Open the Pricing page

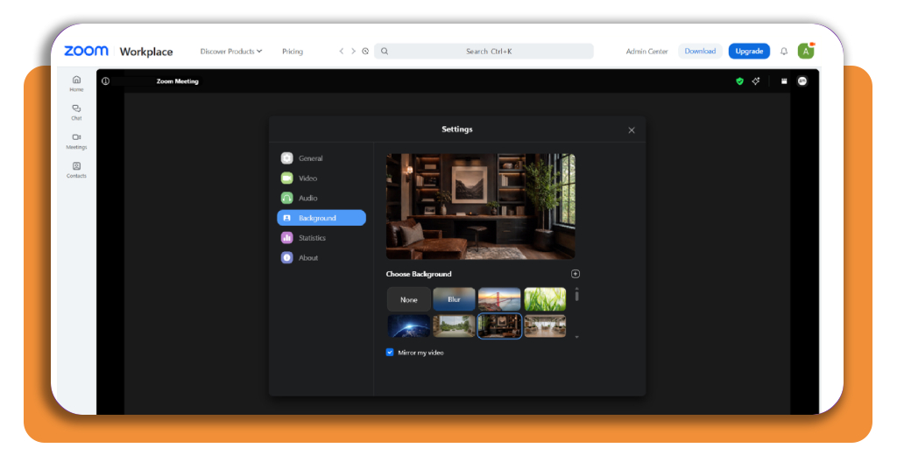tap(293, 51)
